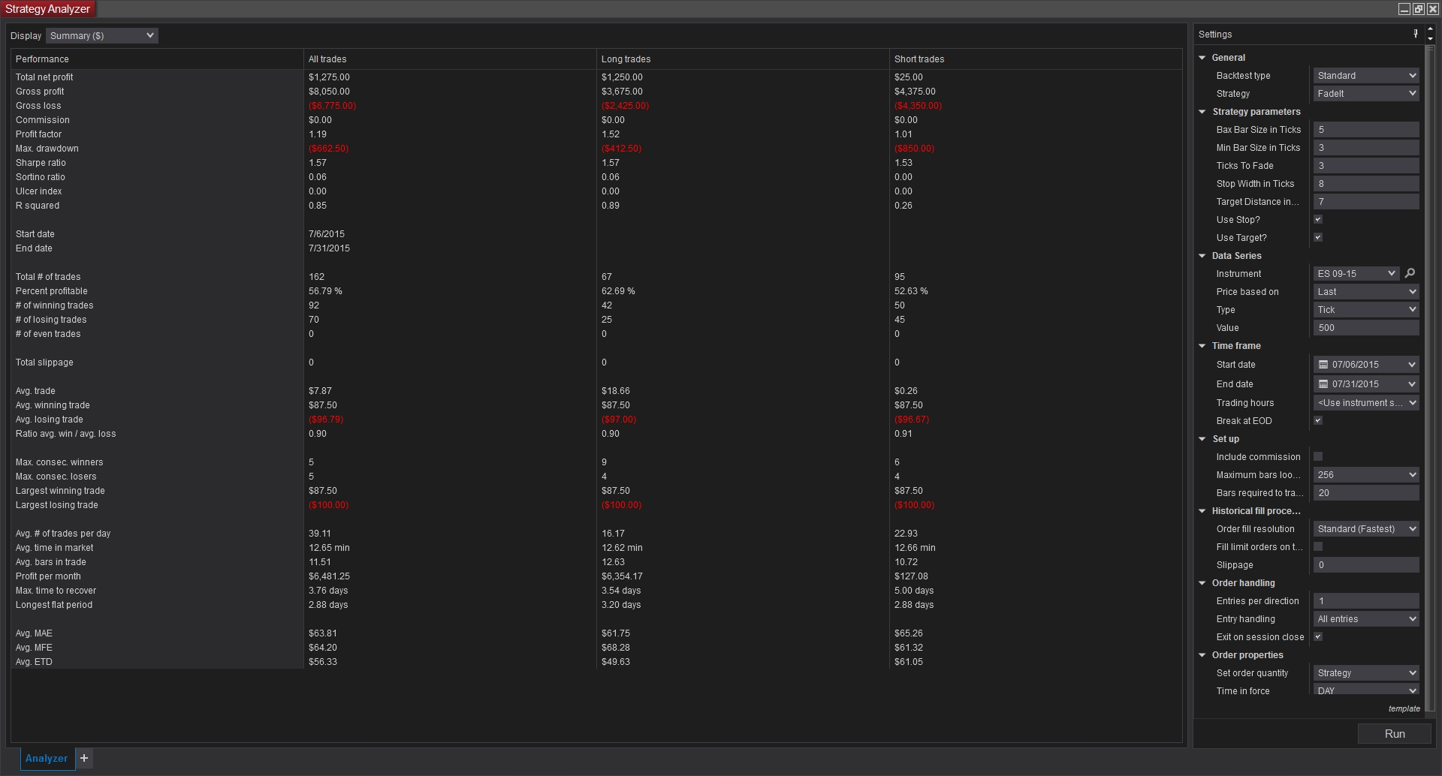Toggle the Use Target? checkbox
This screenshot has height=776, width=1442.
pos(1318,238)
